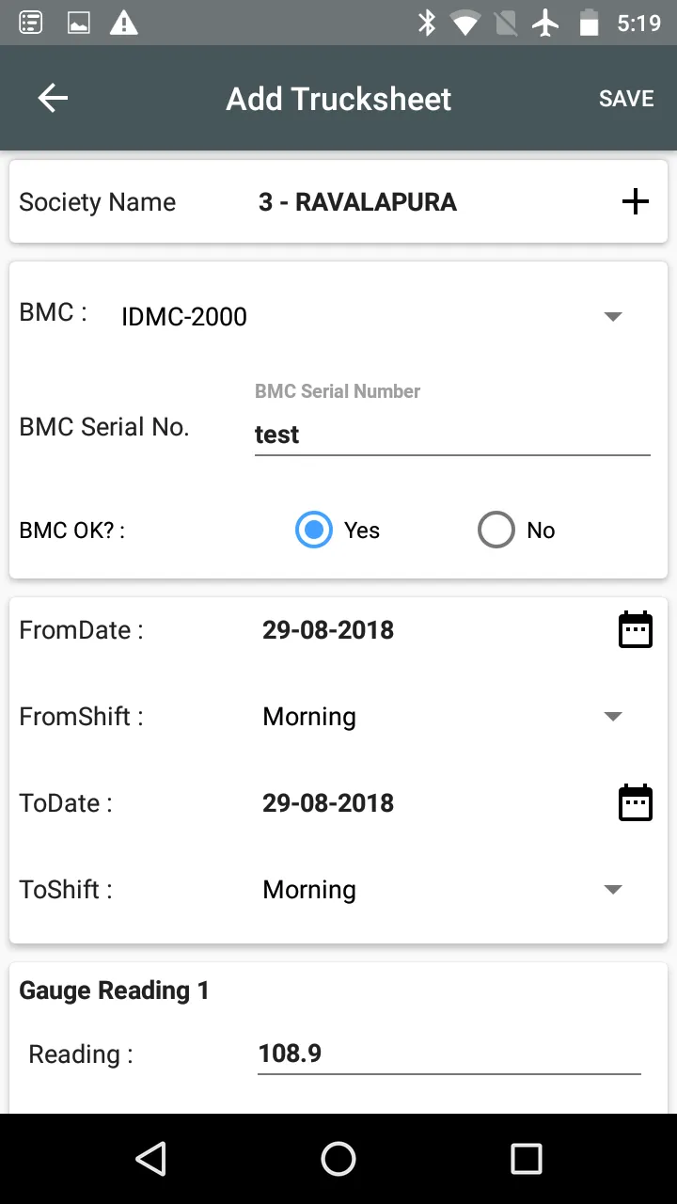
Task: Edit Gauge Reading 1 value 108.9
Action: [x=449, y=1053]
